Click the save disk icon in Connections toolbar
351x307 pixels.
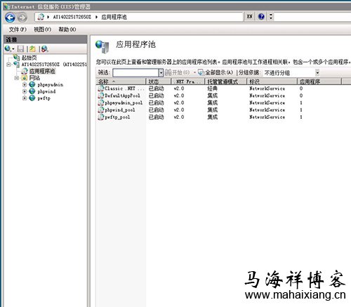21,48
